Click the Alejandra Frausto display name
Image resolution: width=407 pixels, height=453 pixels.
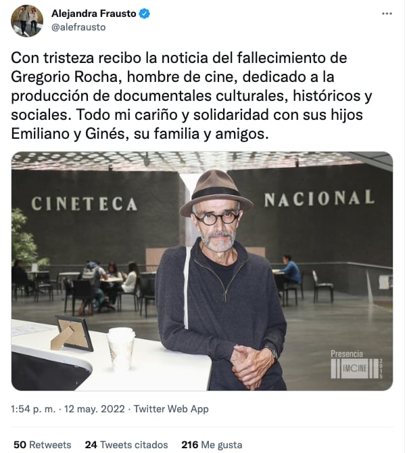tap(94, 14)
